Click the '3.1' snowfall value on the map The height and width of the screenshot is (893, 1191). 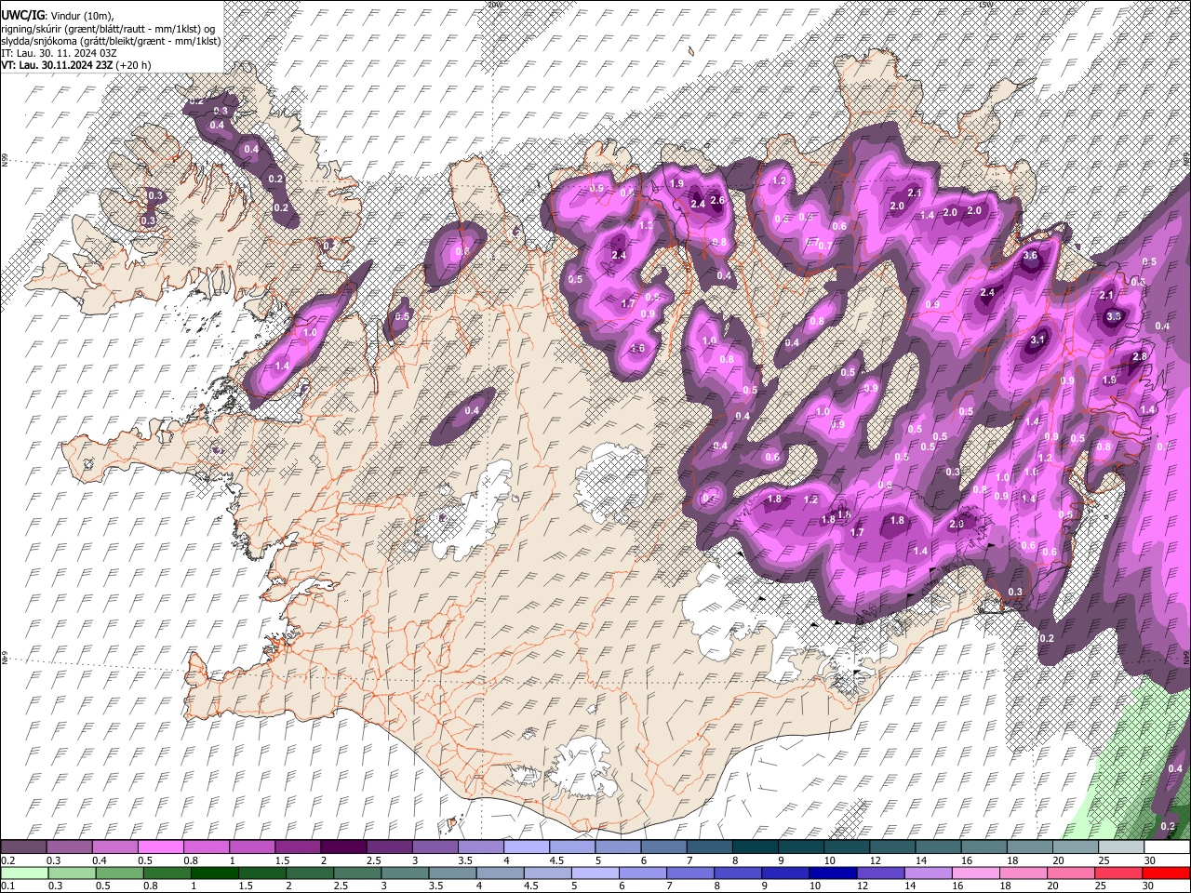[x=1038, y=340]
